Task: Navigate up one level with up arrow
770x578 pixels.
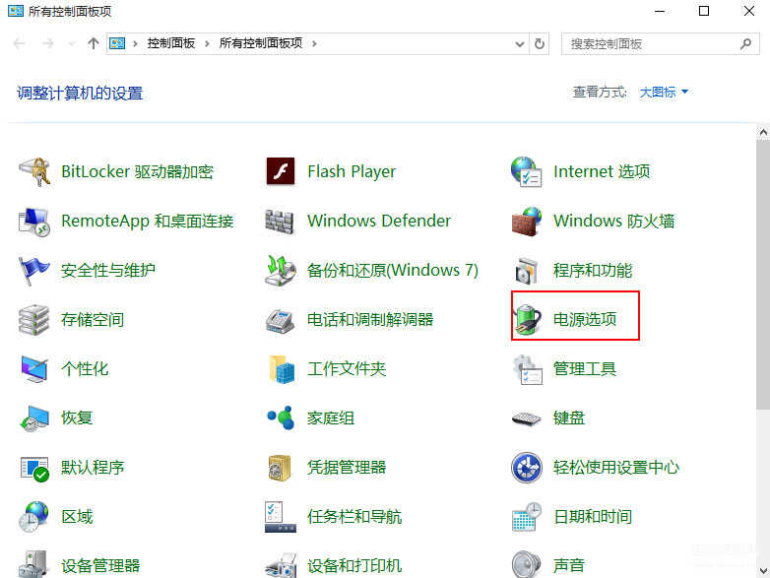Action: coord(94,43)
